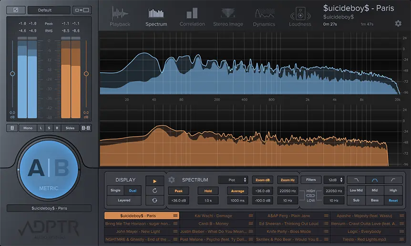Image resolution: width=411 pixels, height=246 pixels.
Task: Click the Bass filter preset
Action: point(375,200)
